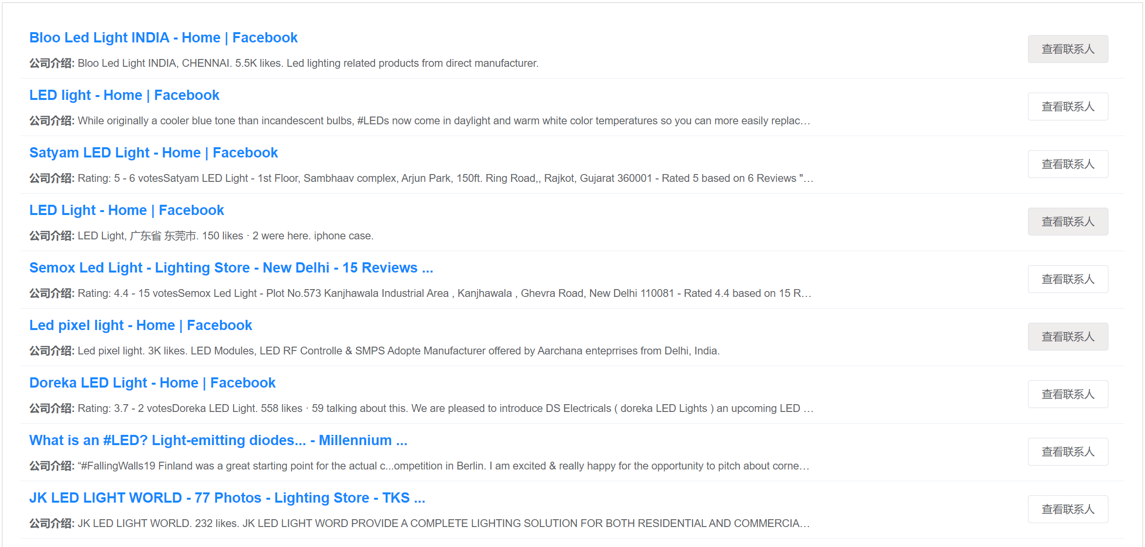Click 查看联系人 for Bloo Led Light INDIA
Screen dimensions: 1145x547
point(1068,49)
